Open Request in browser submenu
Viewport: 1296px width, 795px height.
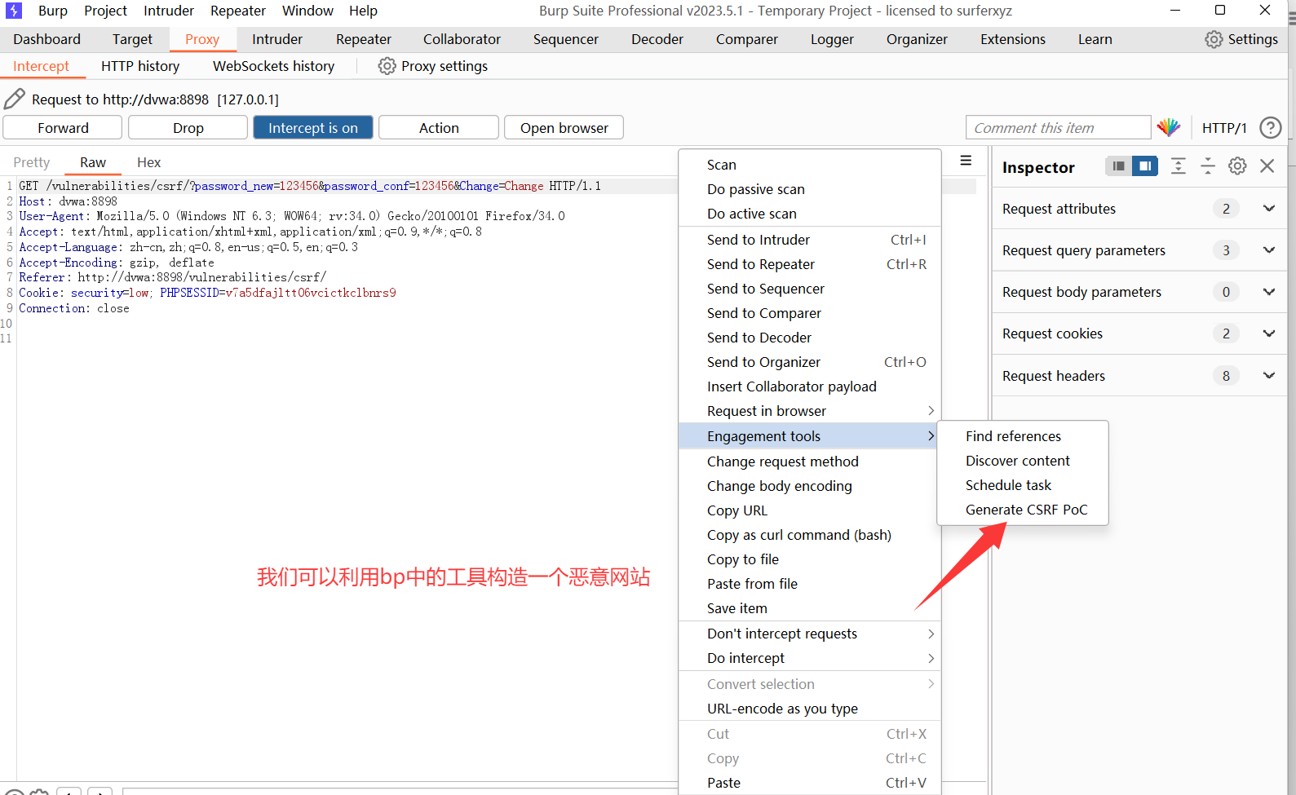(x=810, y=411)
